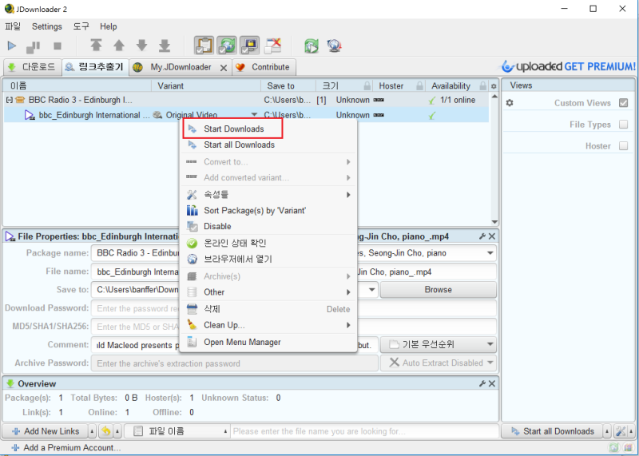Click the Start Downloads play toolbar icon

click(12, 46)
